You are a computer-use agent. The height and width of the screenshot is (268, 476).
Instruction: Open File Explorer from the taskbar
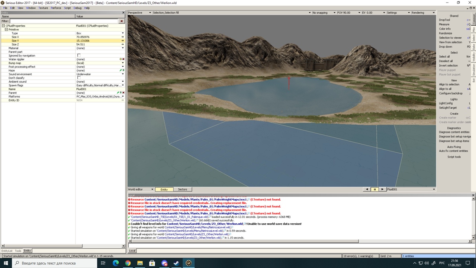[140, 263]
